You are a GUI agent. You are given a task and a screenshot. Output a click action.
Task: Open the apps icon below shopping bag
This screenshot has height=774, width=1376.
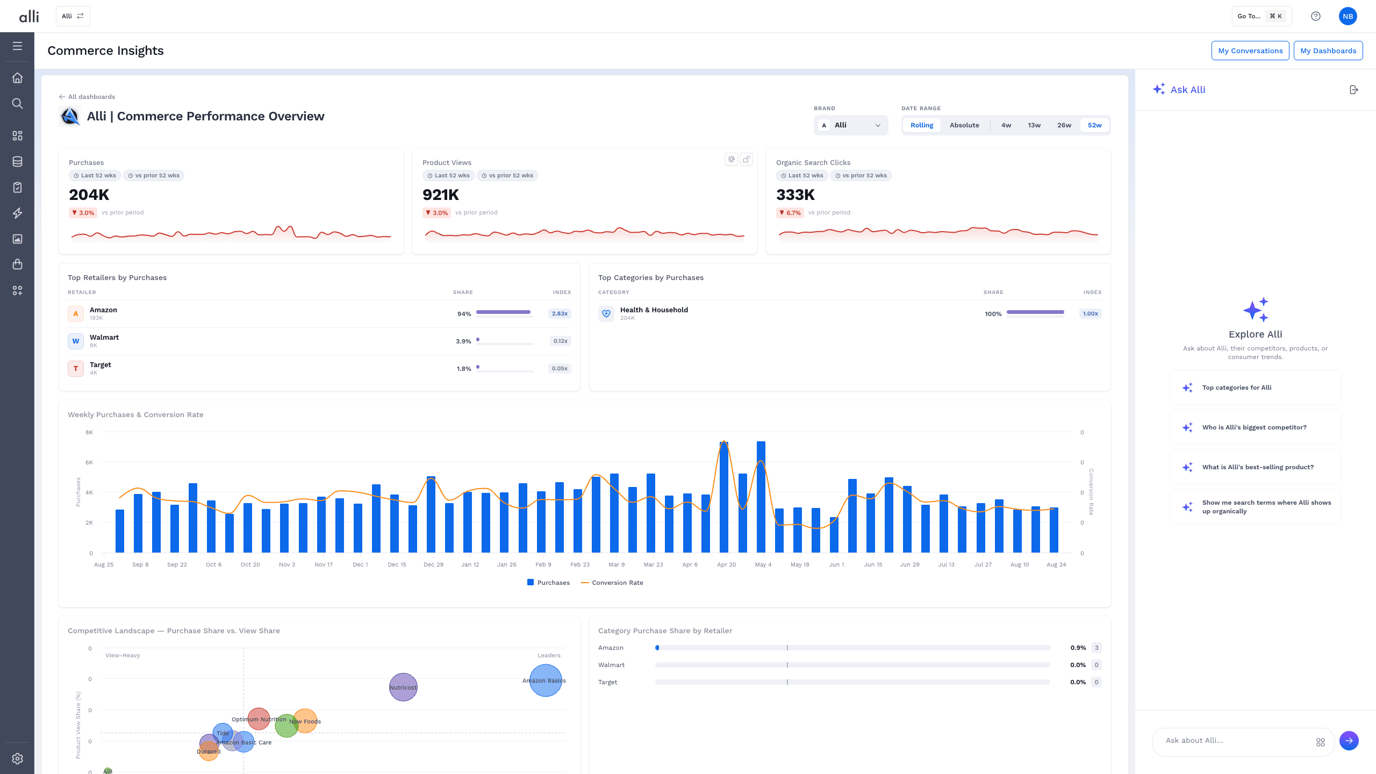[x=17, y=290]
